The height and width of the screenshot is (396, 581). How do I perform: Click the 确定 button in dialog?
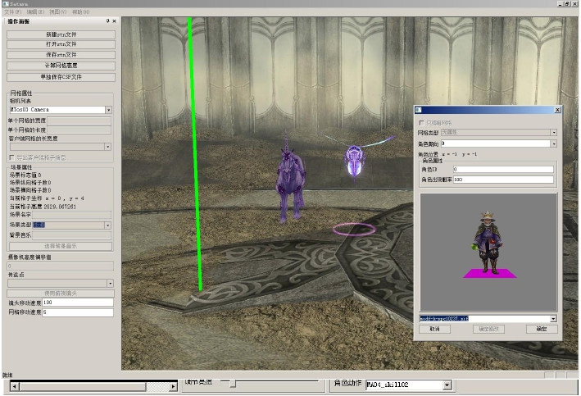[x=542, y=329]
